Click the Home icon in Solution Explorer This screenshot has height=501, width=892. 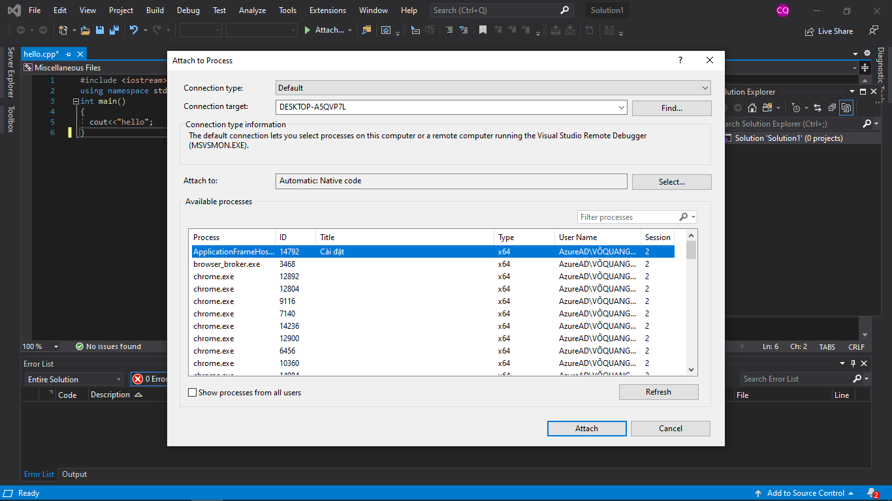click(752, 108)
